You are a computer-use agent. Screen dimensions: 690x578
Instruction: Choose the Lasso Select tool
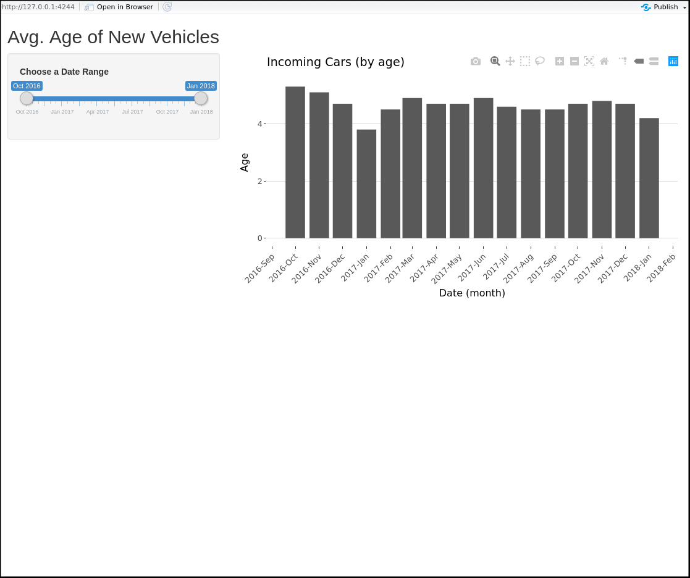(540, 61)
